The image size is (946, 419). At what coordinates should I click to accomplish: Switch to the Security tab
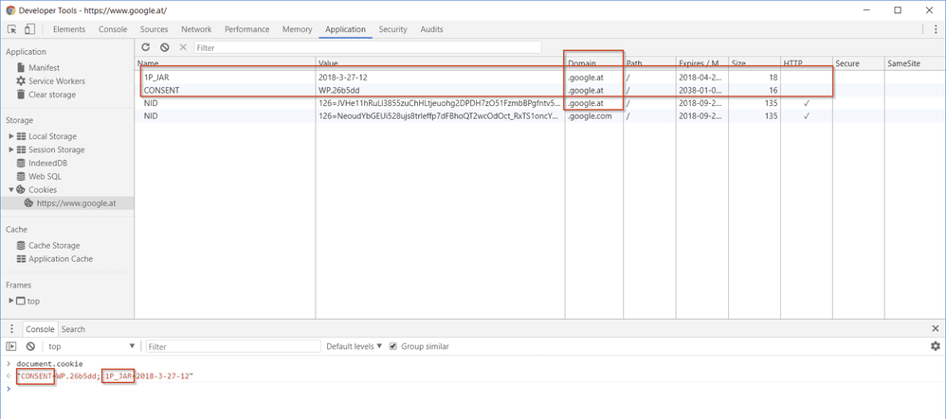coord(392,29)
